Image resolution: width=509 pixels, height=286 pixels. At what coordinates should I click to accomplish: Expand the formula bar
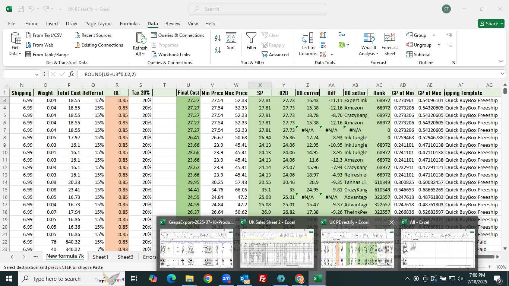pos(502,74)
